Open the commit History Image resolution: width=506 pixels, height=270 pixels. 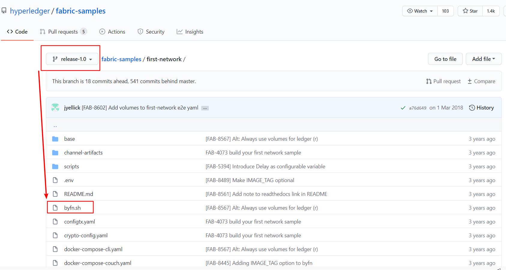click(481, 108)
